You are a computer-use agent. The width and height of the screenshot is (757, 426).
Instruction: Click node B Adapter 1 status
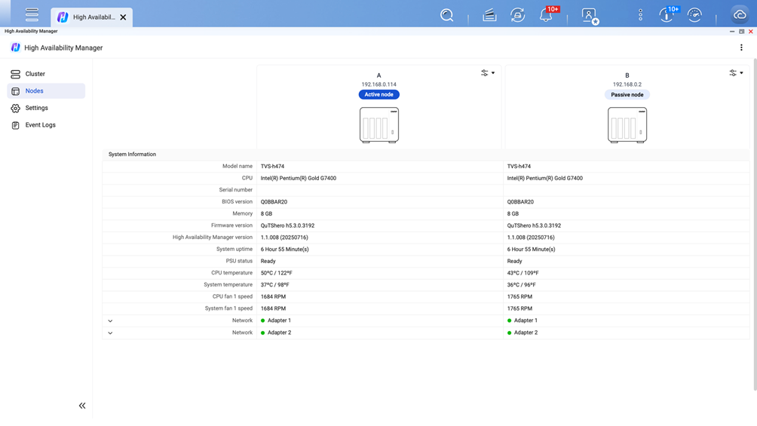click(x=522, y=320)
